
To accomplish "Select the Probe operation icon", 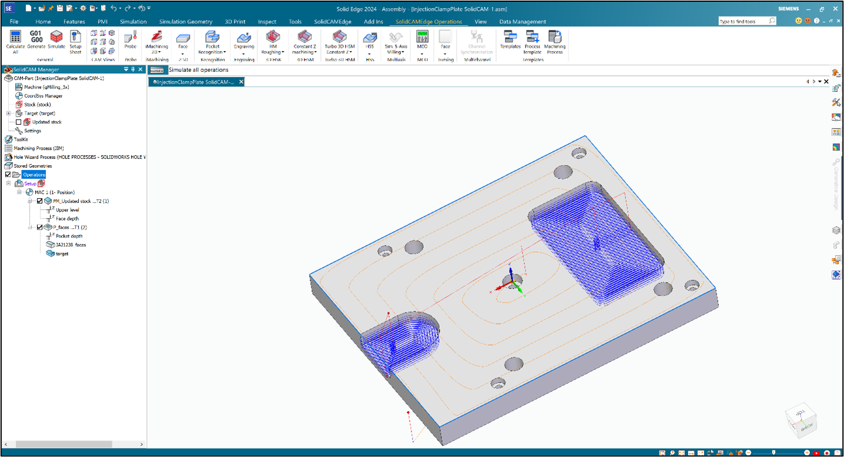I will pos(130,40).
